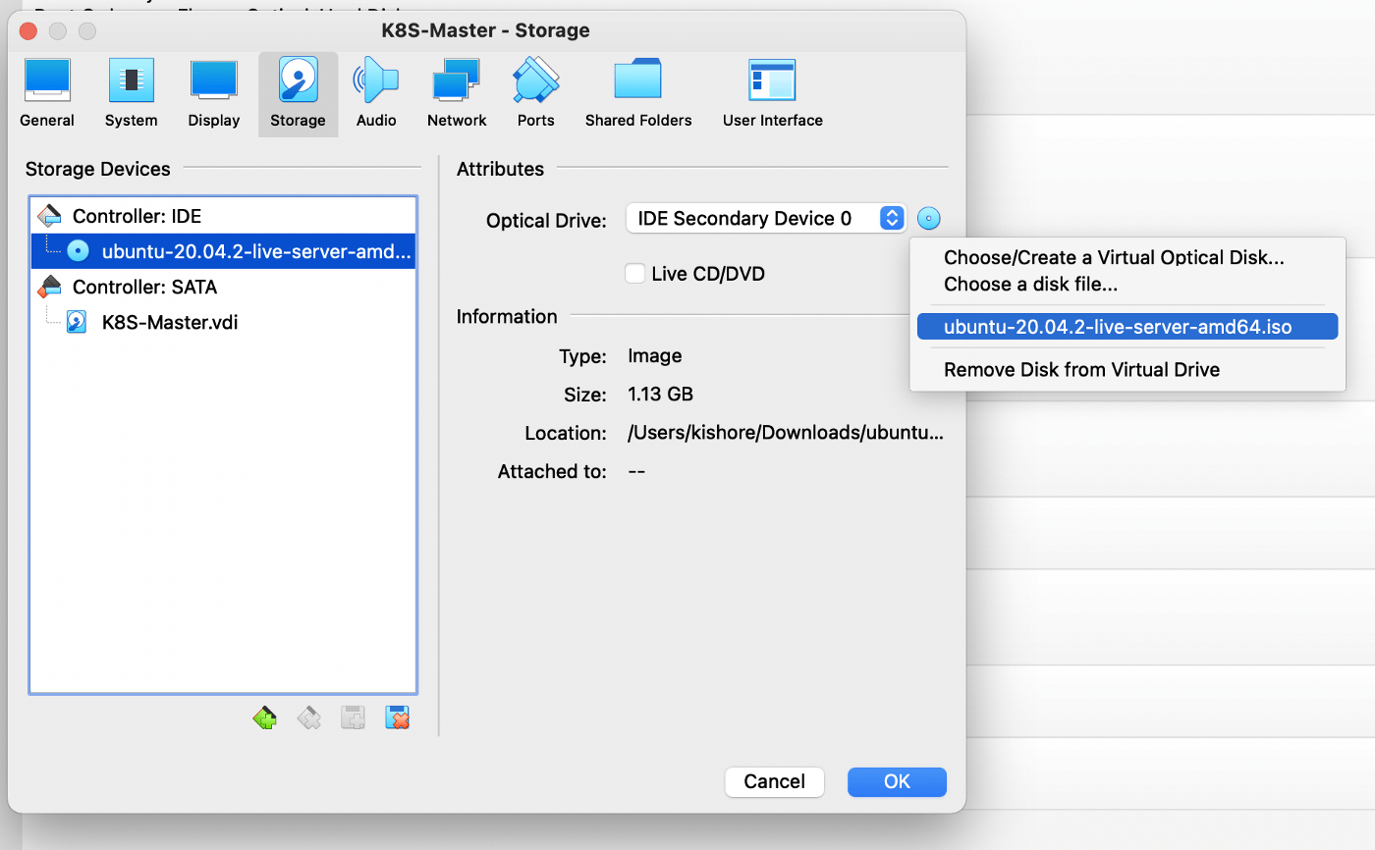Enable the Live CD/DVD checkbox
This screenshot has height=850, width=1375.
pos(635,274)
